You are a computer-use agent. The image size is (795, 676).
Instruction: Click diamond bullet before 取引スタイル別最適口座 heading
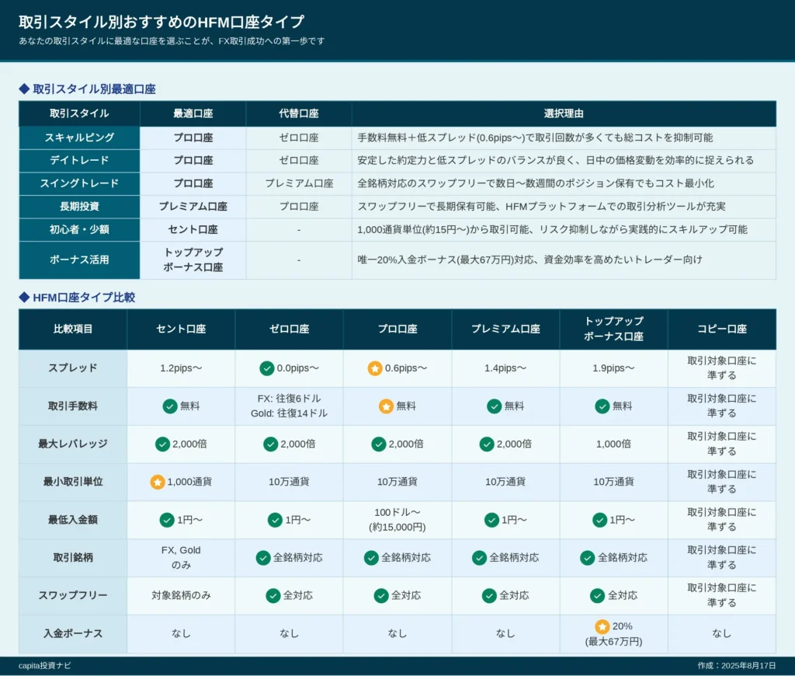(24, 89)
